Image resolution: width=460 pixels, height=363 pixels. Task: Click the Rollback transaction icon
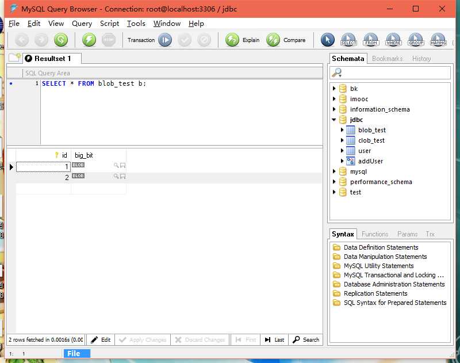204,40
